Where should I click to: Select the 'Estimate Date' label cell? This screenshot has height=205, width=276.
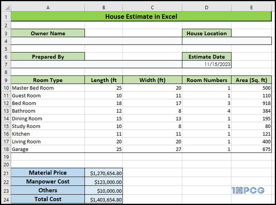pos(207,57)
